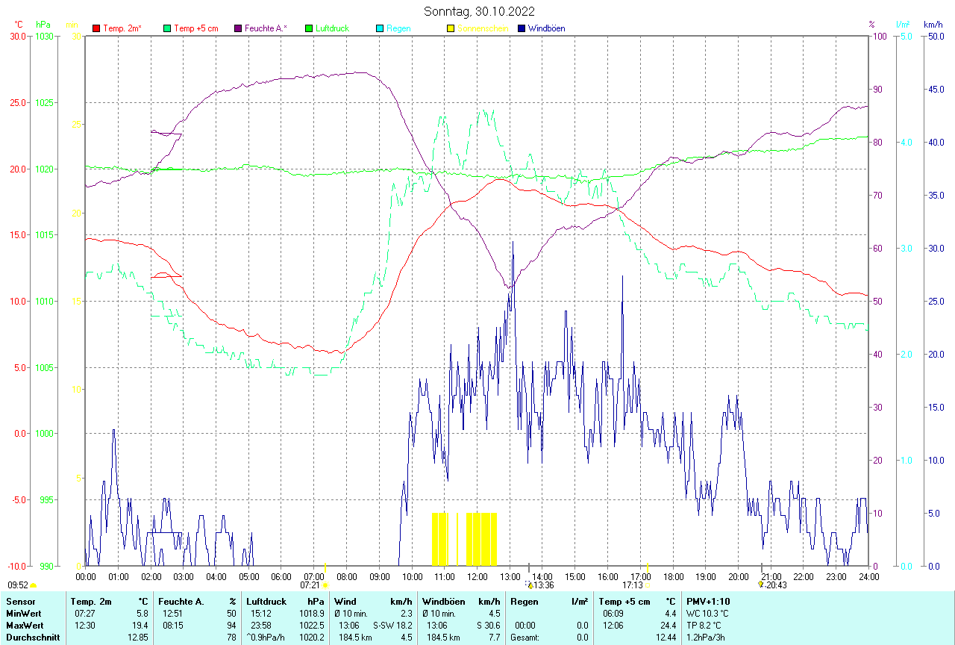Screen dimensions: 955x645
Task: Click the TP 8.2 °C value
Action: (705, 626)
